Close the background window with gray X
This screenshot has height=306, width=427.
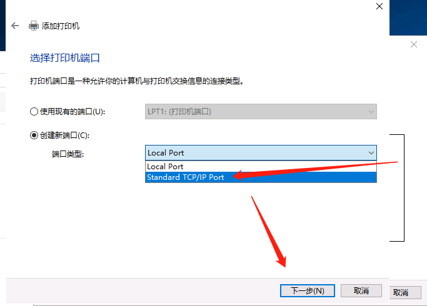point(414,44)
